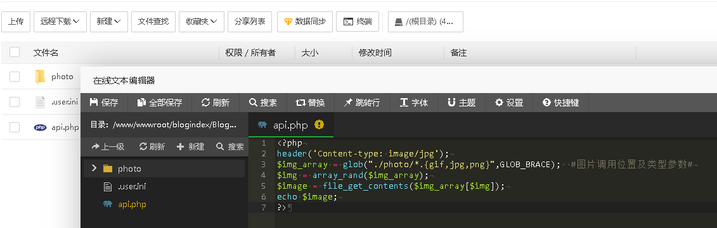Check the select-all checkbox beside 文件名

click(15, 52)
